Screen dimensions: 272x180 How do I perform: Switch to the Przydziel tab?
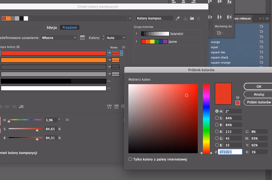(70, 27)
